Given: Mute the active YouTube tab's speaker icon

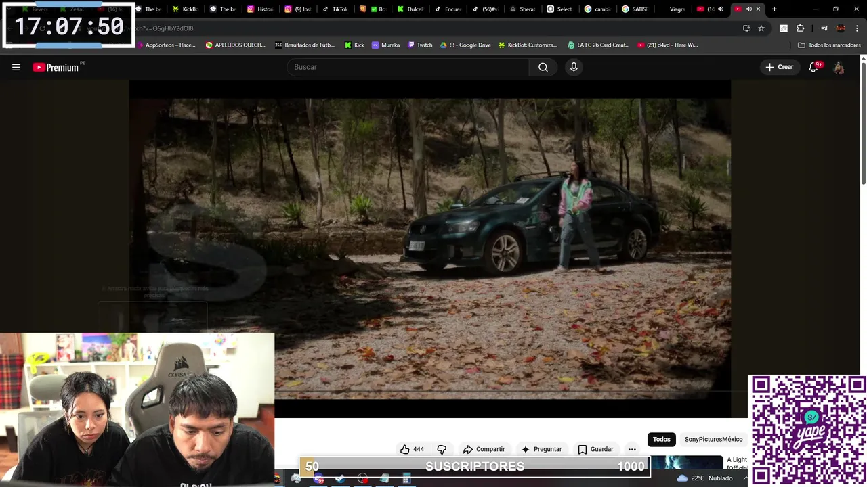Looking at the screenshot, I should point(748,9).
